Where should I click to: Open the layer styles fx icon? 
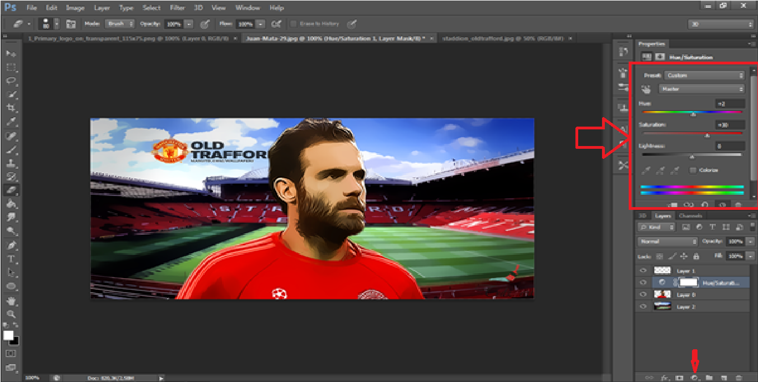664,378
